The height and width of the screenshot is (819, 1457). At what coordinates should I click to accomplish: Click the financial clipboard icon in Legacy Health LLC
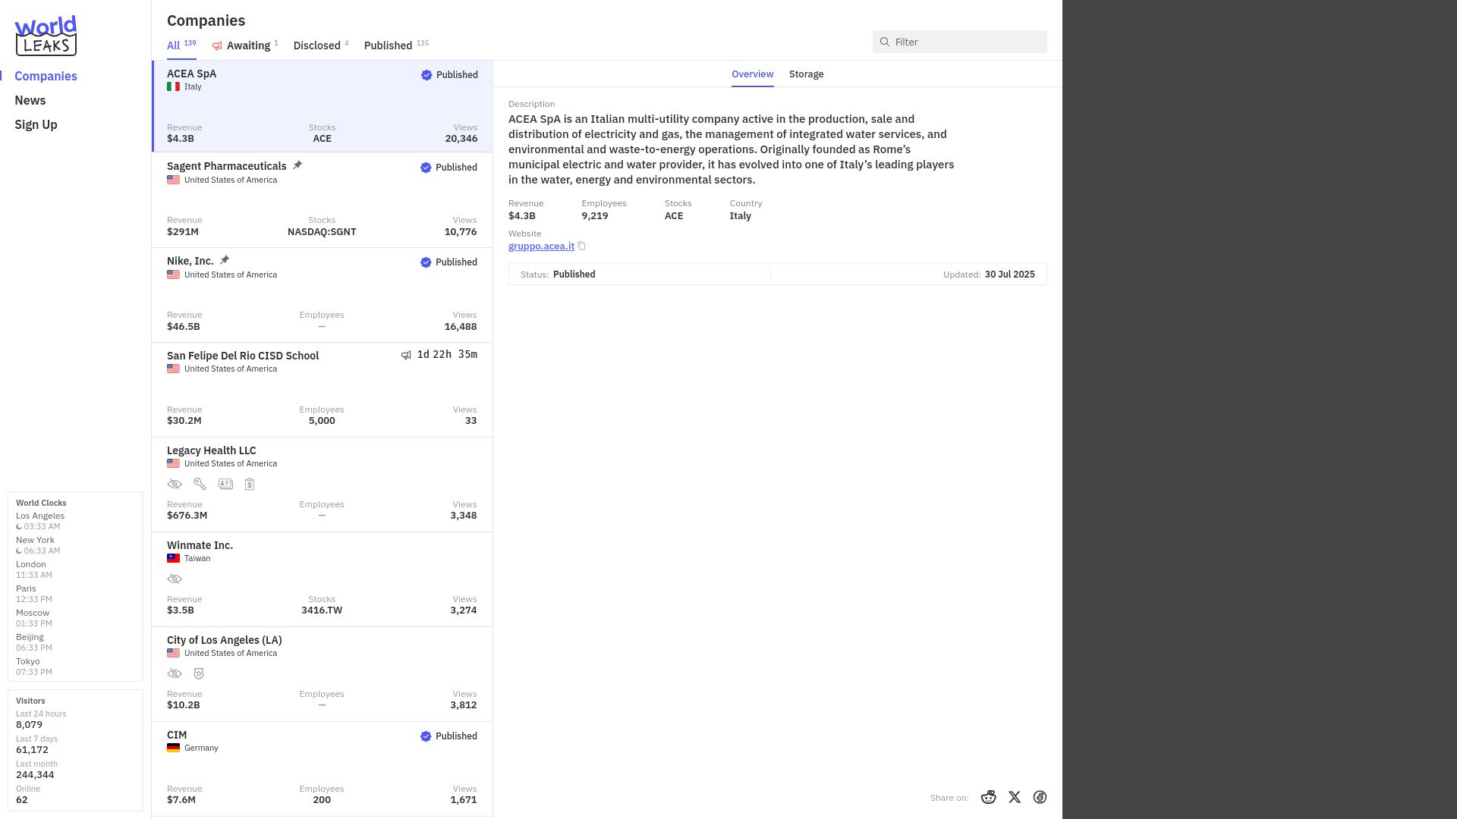(250, 484)
